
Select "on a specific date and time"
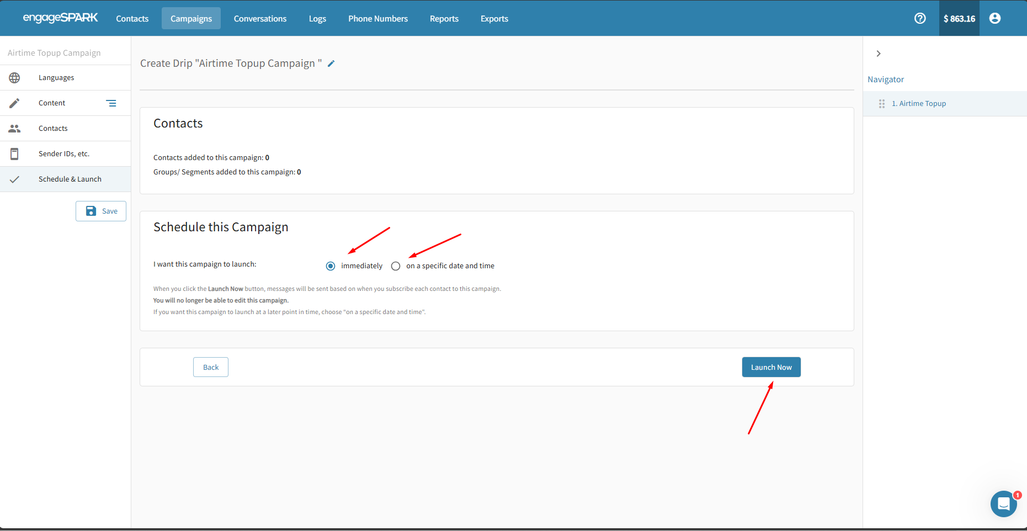(396, 266)
